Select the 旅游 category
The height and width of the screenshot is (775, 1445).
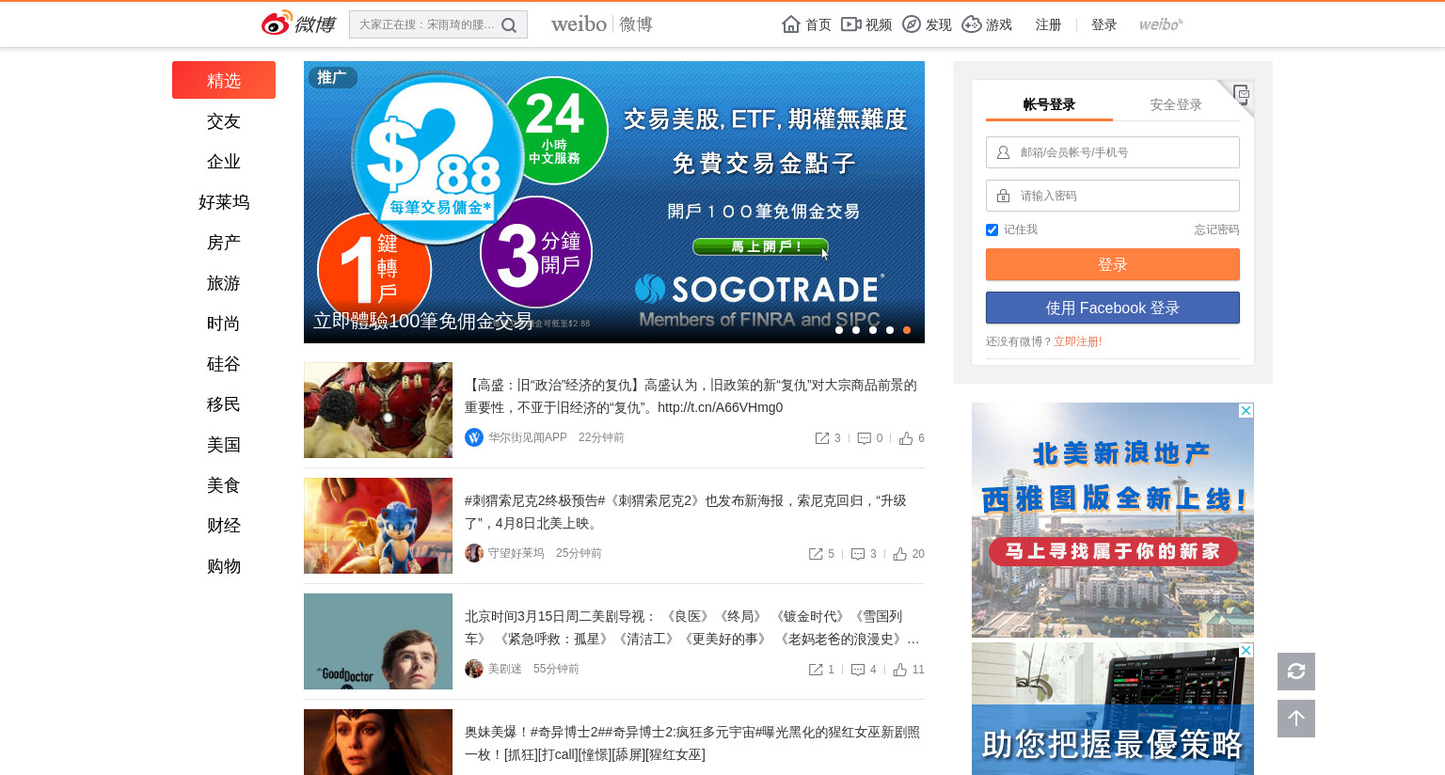[224, 283]
